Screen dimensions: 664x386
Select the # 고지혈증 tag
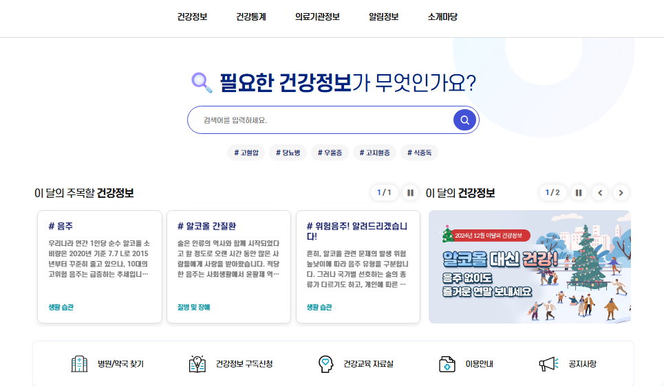(375, 152)
